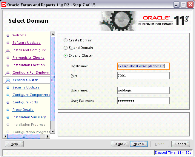This screenshot has width=195, height=157.
Task: Jump to Configure Ports step
Action: pos(25,102)
